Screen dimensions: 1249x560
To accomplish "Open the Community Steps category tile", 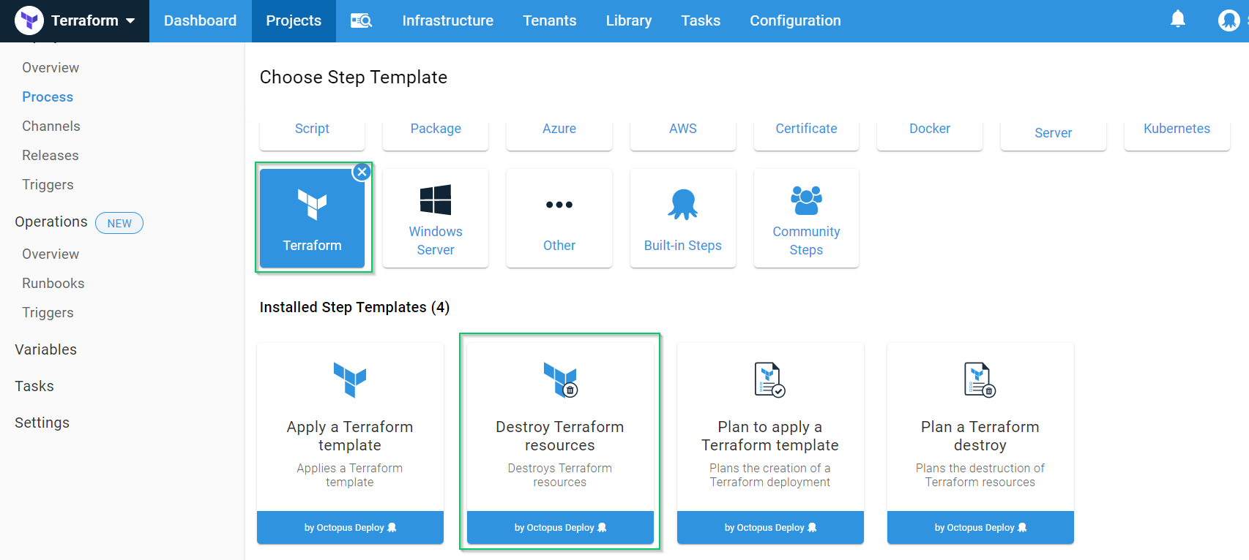I will (x=806, y=219).
